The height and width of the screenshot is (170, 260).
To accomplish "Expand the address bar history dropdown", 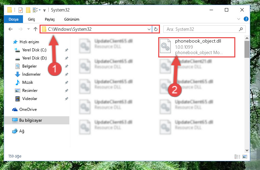I will [149, 29].
